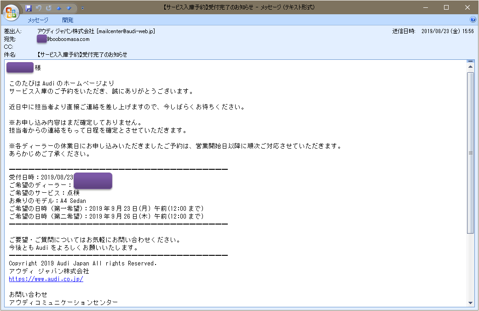The height and width of the screenshot is (311, 479).
Task: Go to previous item with up arrow icon
Action: click(x=59, y=8)
